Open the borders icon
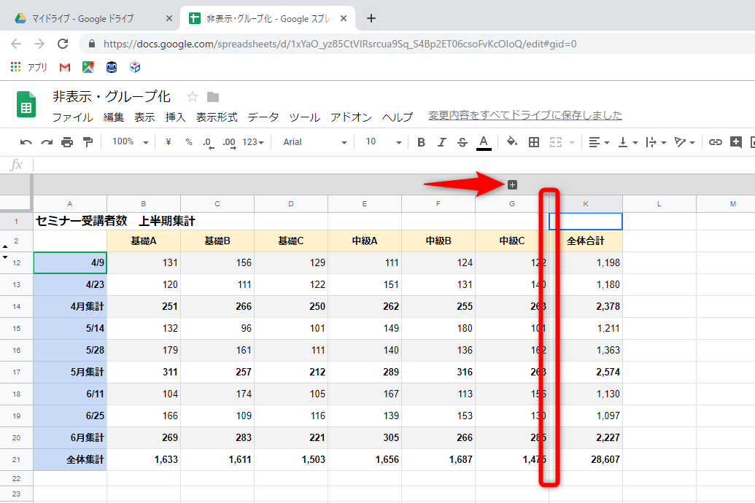Screen dimensions: 755x503 click(535, 142)
